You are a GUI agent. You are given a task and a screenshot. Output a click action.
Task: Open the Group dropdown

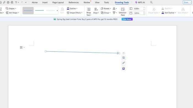coord(106,13)
